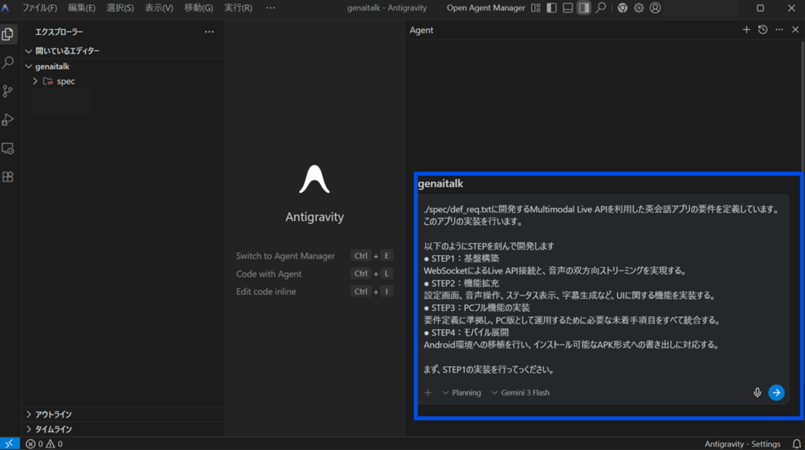
Task: Open the Run and Debug view
Action: point(8,120)
